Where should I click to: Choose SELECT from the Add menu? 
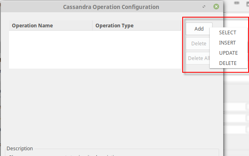point(229,33)
